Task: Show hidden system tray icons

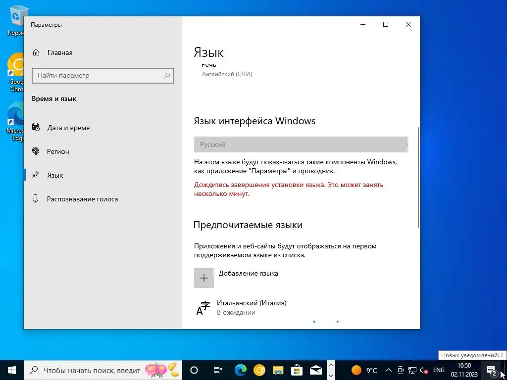Action: 389,370
